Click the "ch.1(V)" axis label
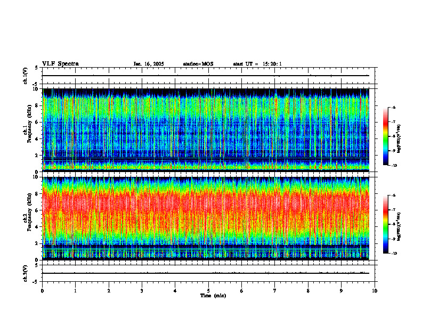This screenshot has width=422, height=326. (25, 76)
